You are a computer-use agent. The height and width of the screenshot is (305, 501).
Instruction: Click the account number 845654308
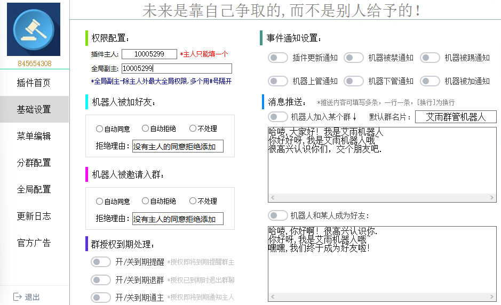pyautogui.click(x=35, y=63)
